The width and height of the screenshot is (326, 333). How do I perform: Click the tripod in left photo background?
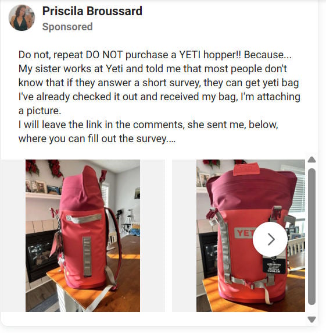click(x=128, y=221)
